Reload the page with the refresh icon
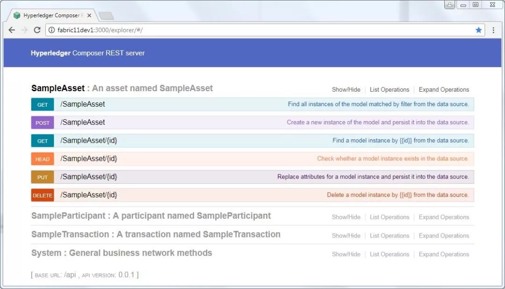The height and width of the screenshot is (289, 505). click(x=37, y=30)
